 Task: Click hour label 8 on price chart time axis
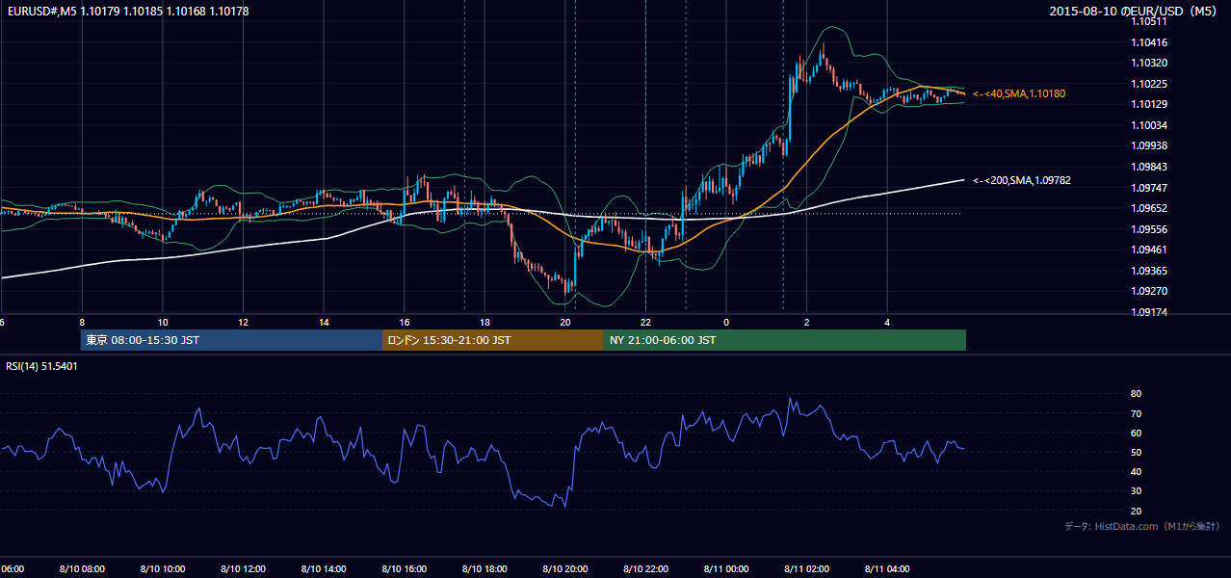[82, 323]
